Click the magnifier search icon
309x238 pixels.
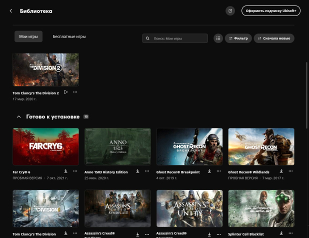coord(147,38)
